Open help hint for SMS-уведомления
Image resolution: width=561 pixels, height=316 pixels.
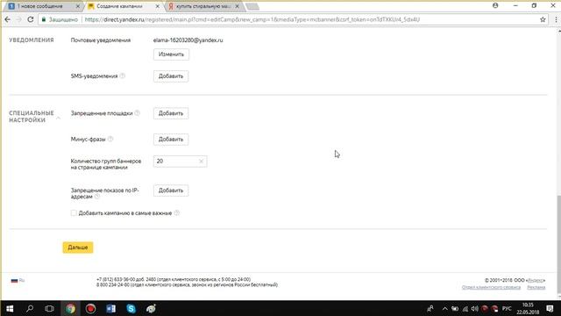123,76
